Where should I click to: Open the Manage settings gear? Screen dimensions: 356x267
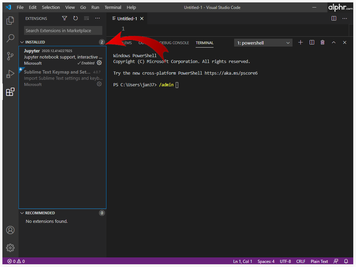coord(10,247)
